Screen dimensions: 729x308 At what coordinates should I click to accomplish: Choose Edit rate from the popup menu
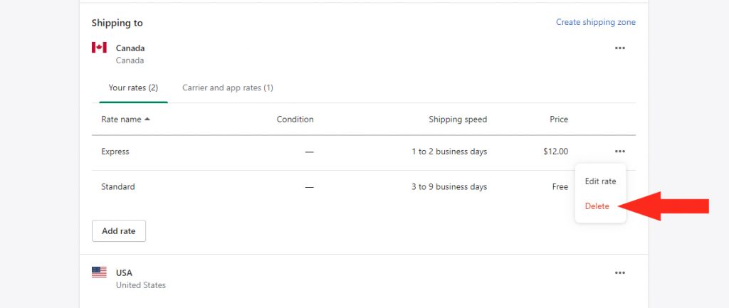tap(600, 181)
